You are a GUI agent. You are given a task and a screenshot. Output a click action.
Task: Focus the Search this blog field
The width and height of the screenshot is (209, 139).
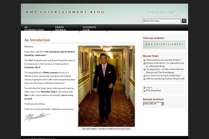(162, 21)
